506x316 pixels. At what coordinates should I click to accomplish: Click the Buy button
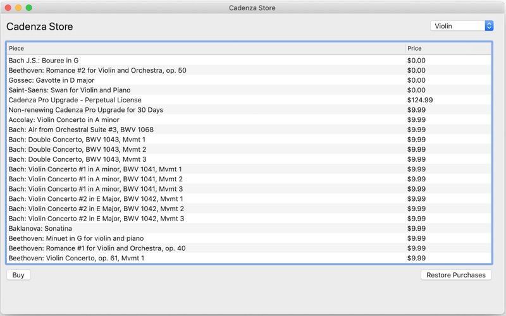tap(18, 275)
